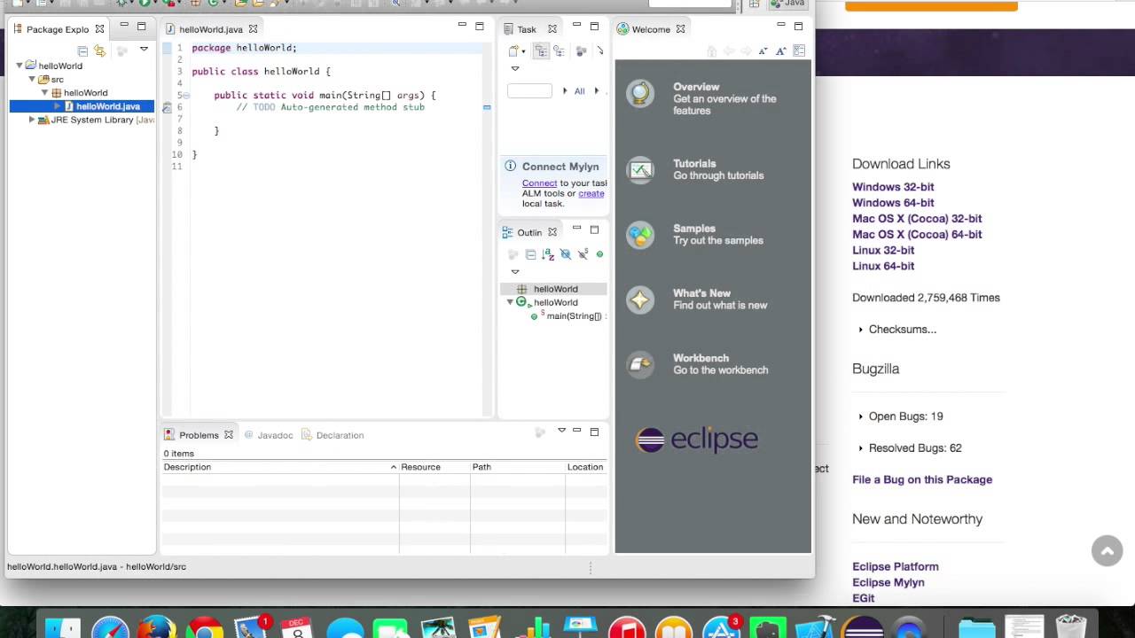Open the Problems view menu triangle
Image resolution: width=1135 pixels, height=638 pixels.
click(561, 431)
